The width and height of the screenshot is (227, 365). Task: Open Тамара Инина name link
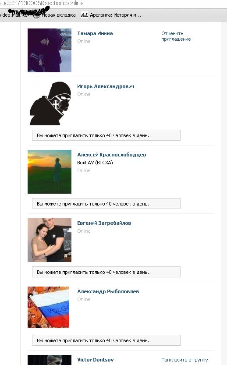tap(95, 33)
